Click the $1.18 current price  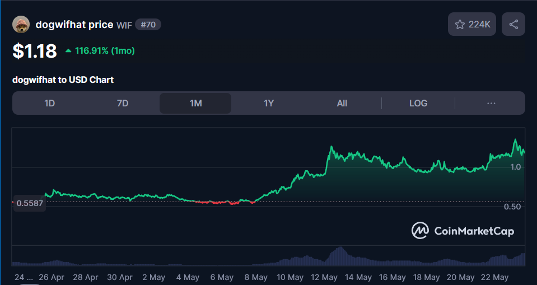point(35,51)
